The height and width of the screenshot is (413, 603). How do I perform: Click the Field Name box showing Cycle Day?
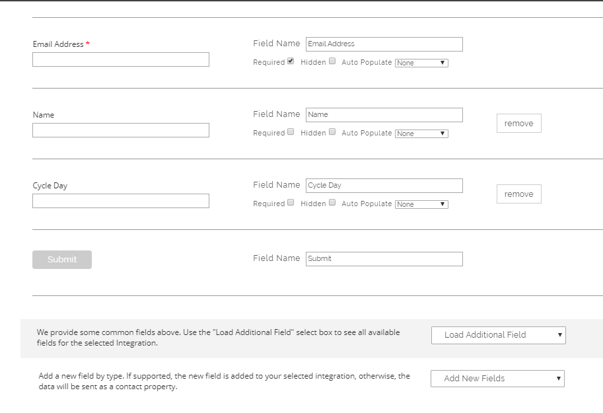(384, 185)
